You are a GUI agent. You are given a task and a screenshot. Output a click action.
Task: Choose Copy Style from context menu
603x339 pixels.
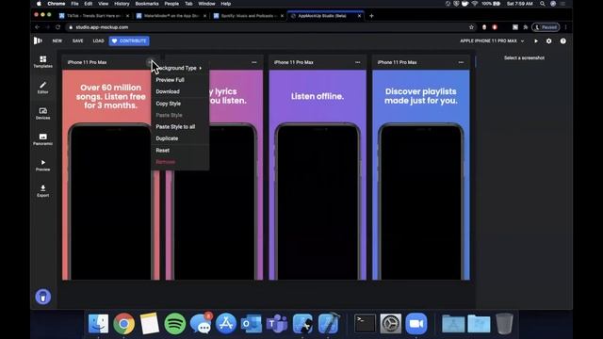tap(180, 104)
